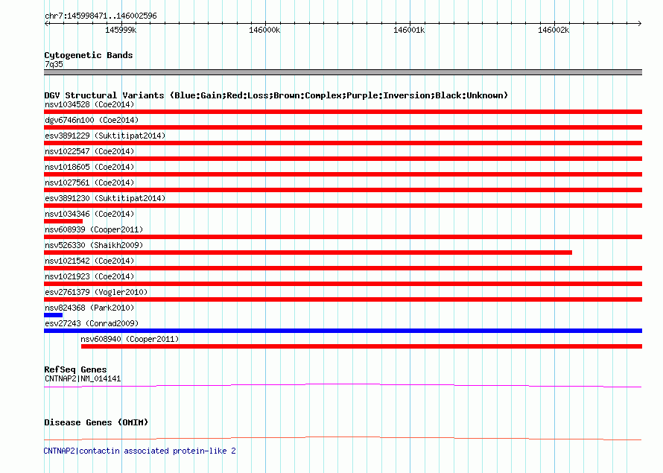
Task: Open the nsv608940 (Cooper2011) variant label
Action: tap(130, 339)
